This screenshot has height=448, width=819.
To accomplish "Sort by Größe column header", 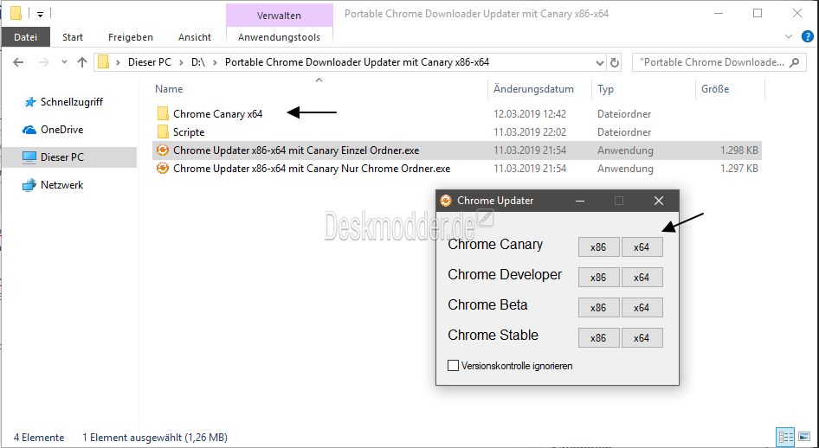I will click(x=715, y=89).
